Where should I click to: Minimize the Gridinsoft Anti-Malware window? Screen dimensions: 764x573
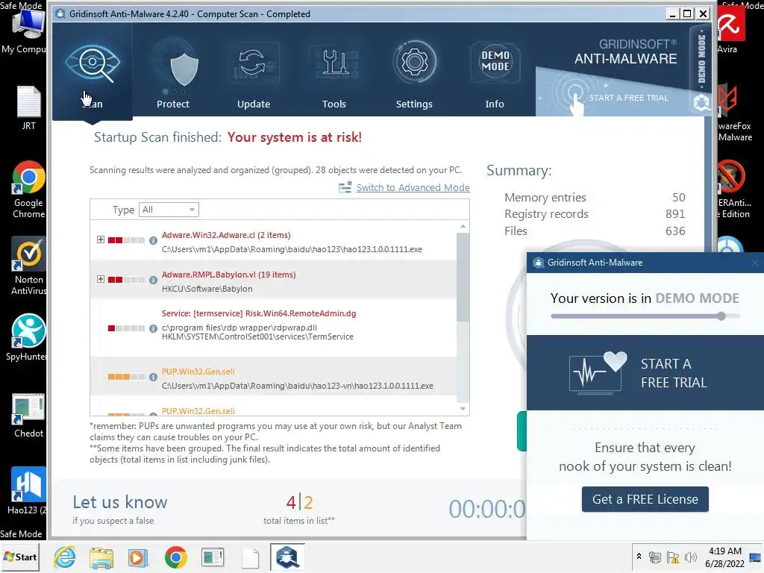tap(672, 13)
